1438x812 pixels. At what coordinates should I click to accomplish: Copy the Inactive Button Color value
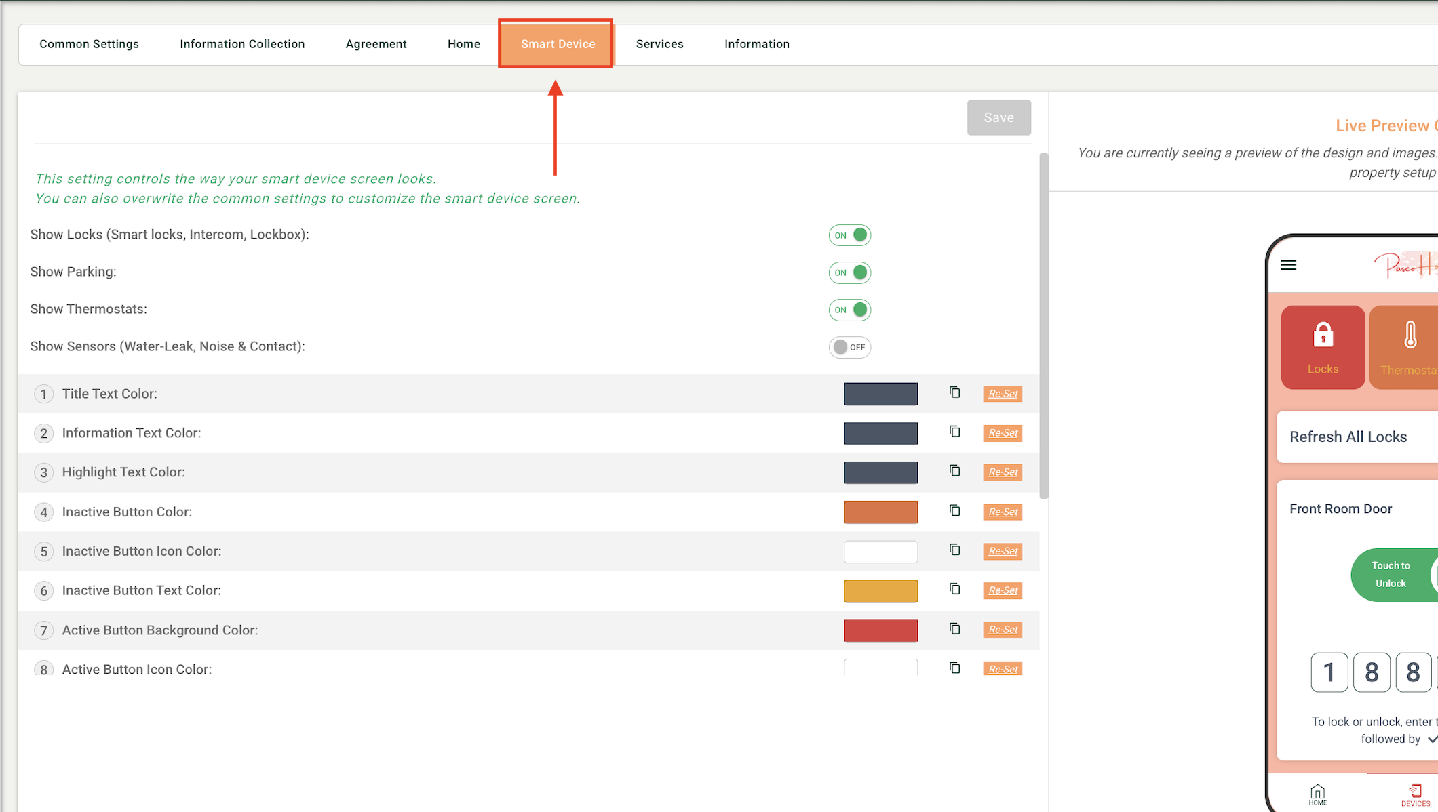click(x=954, y=510)
